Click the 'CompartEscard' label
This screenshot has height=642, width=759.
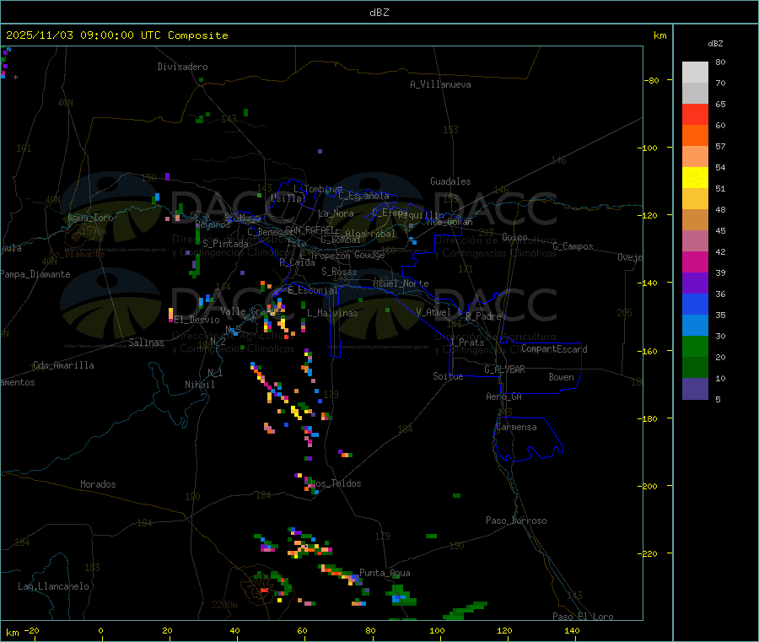point(554,349)
